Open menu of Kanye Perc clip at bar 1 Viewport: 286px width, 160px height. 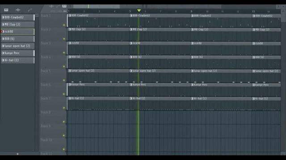pyautogui.click(x=70, y=84)
